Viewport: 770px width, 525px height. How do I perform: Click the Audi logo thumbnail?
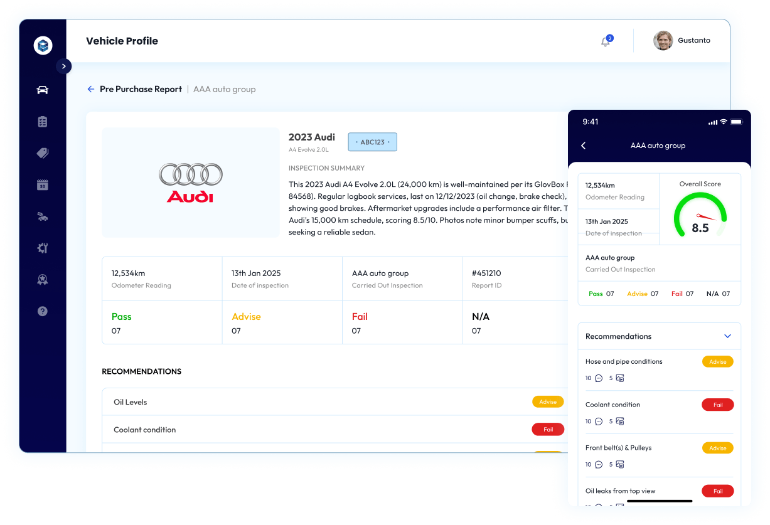190,182
